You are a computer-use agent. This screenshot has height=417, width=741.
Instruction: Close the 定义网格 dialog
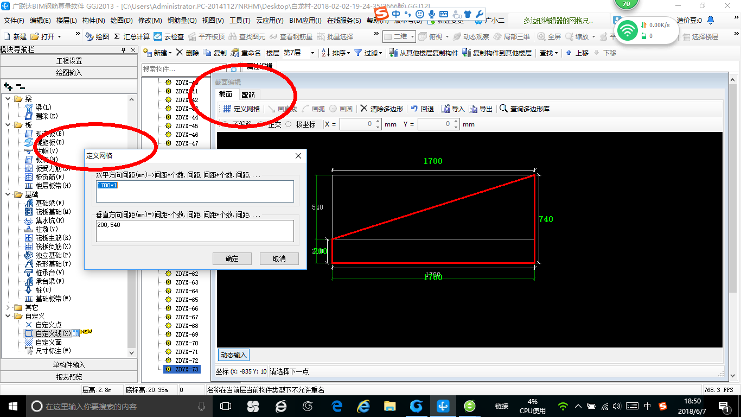(x=298, y=156)
